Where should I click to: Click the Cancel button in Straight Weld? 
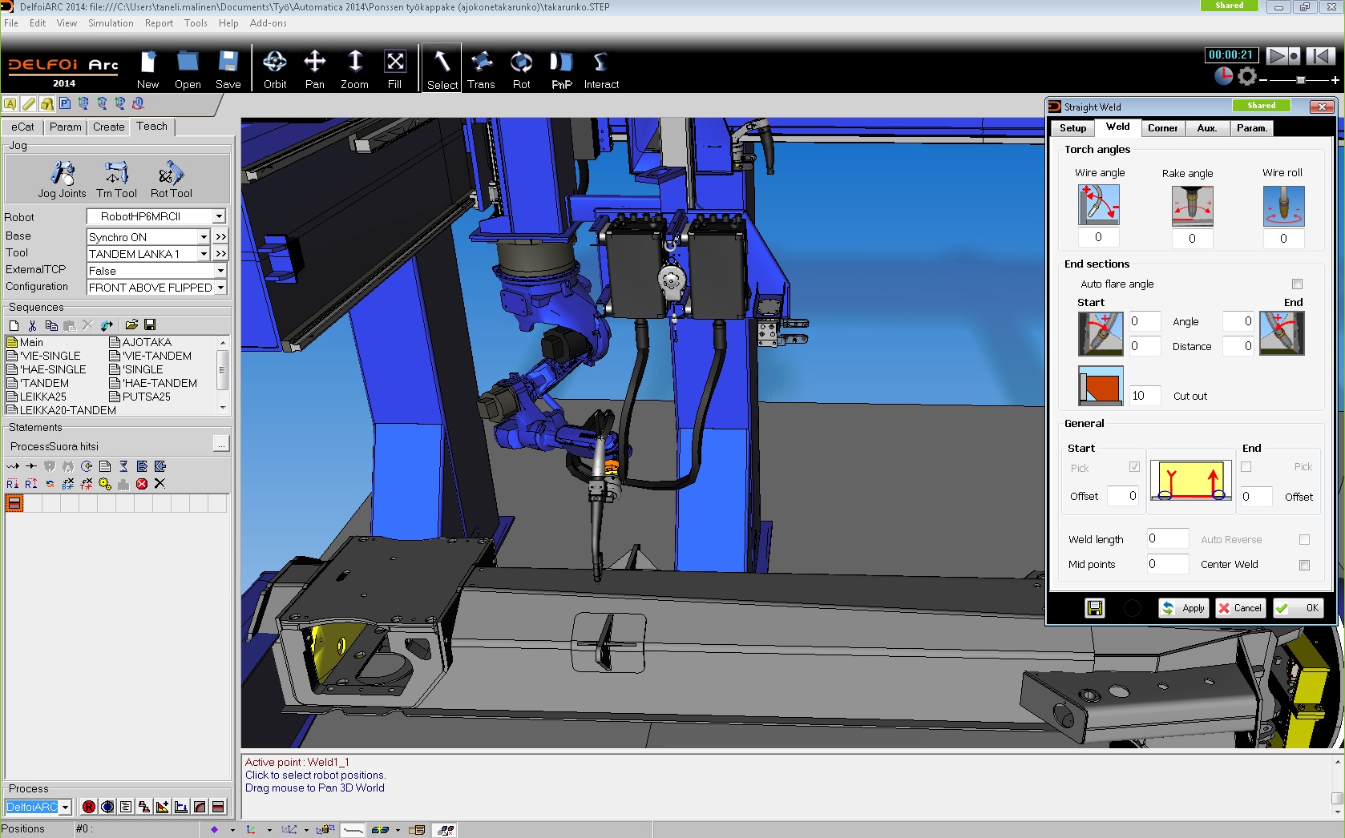pyautogui.click(x=1240, y=608)
